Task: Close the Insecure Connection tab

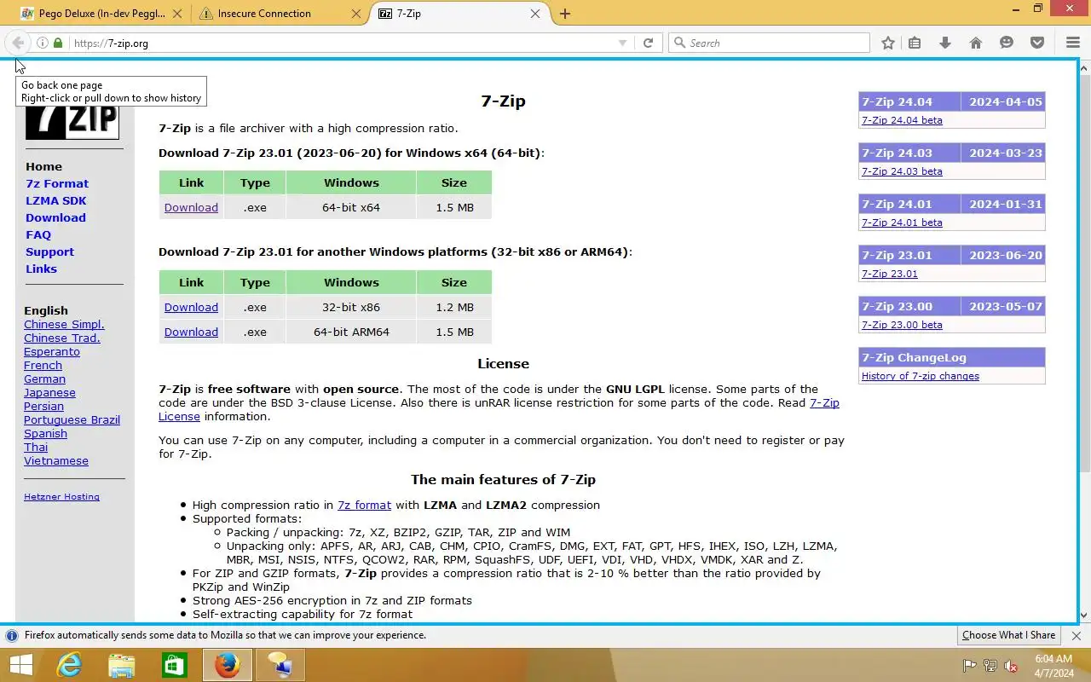Action: pos(356,14)
